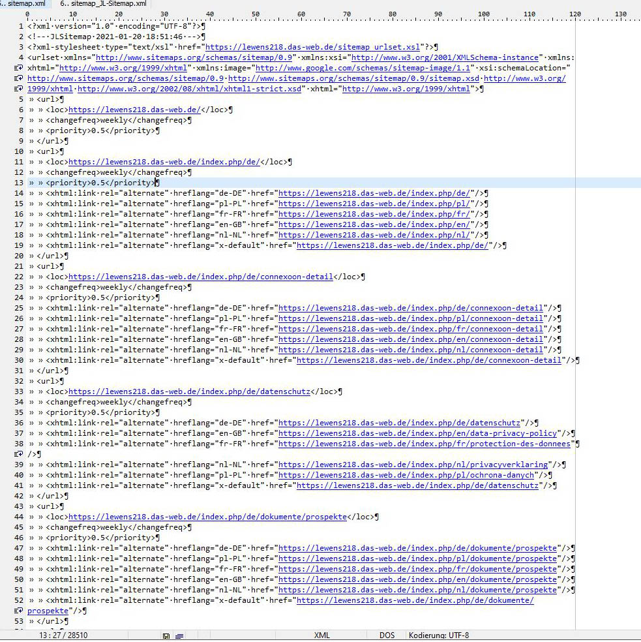Open the sitemap_urlset.xsl stylesheet link
Viewport: 641px width, 642px height.
tap(312, 47)
